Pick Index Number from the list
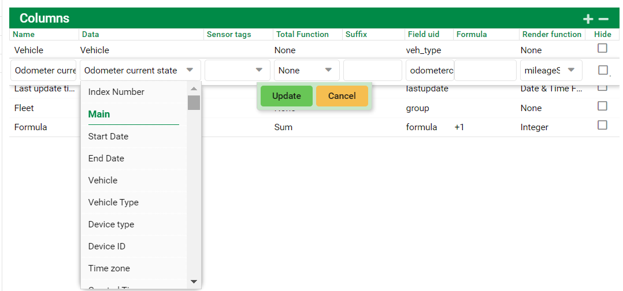This screenshot has height=291, width=623. [x=116, y=92]
